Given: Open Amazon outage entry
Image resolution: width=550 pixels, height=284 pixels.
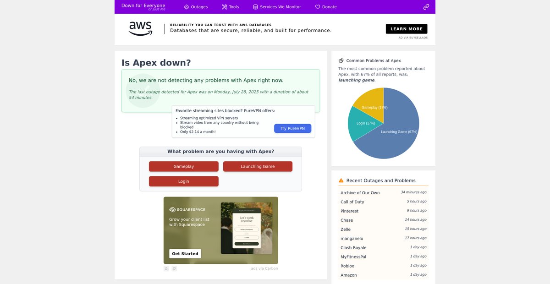Looking at the screenshot, I should tap(383, 275).
